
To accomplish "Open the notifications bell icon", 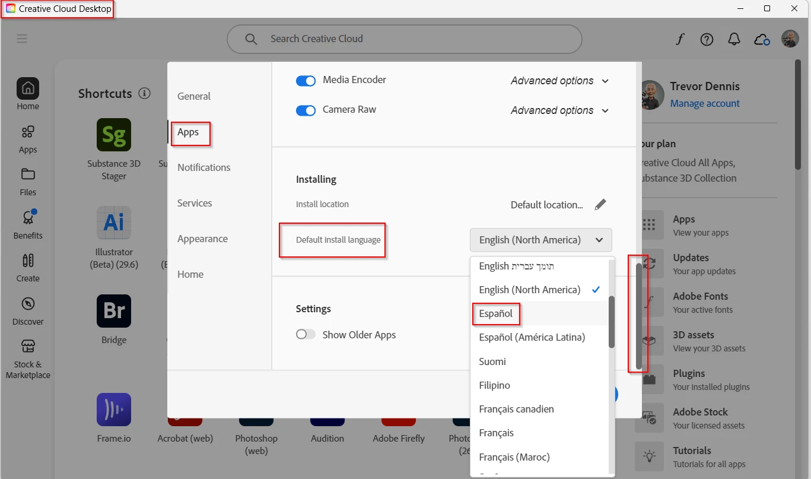I will coord(734,39).
